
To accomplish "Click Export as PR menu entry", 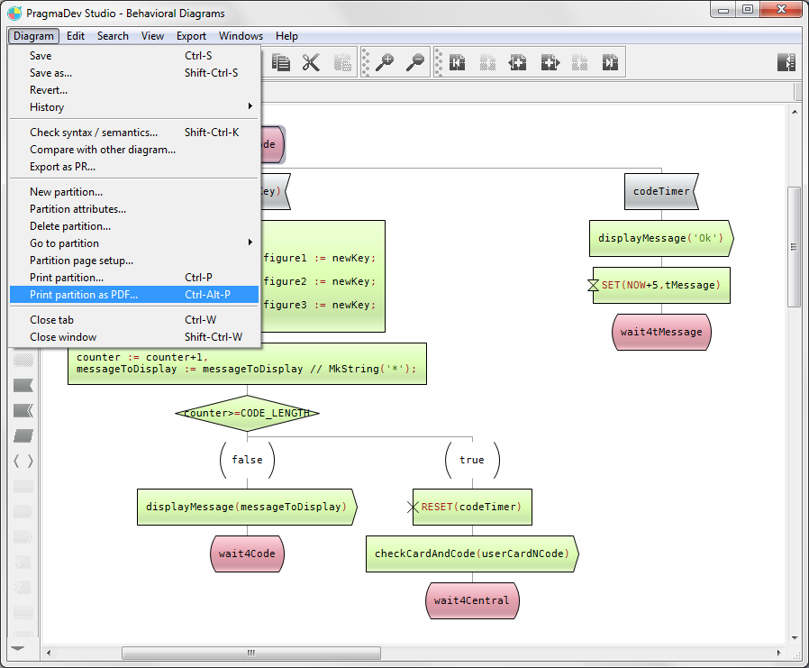I will tap(62, 167).
